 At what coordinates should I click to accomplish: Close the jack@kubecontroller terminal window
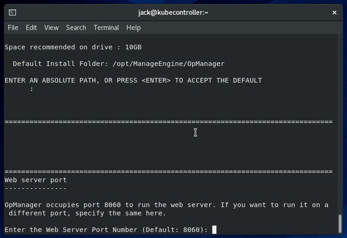click(x=335, y=12)
